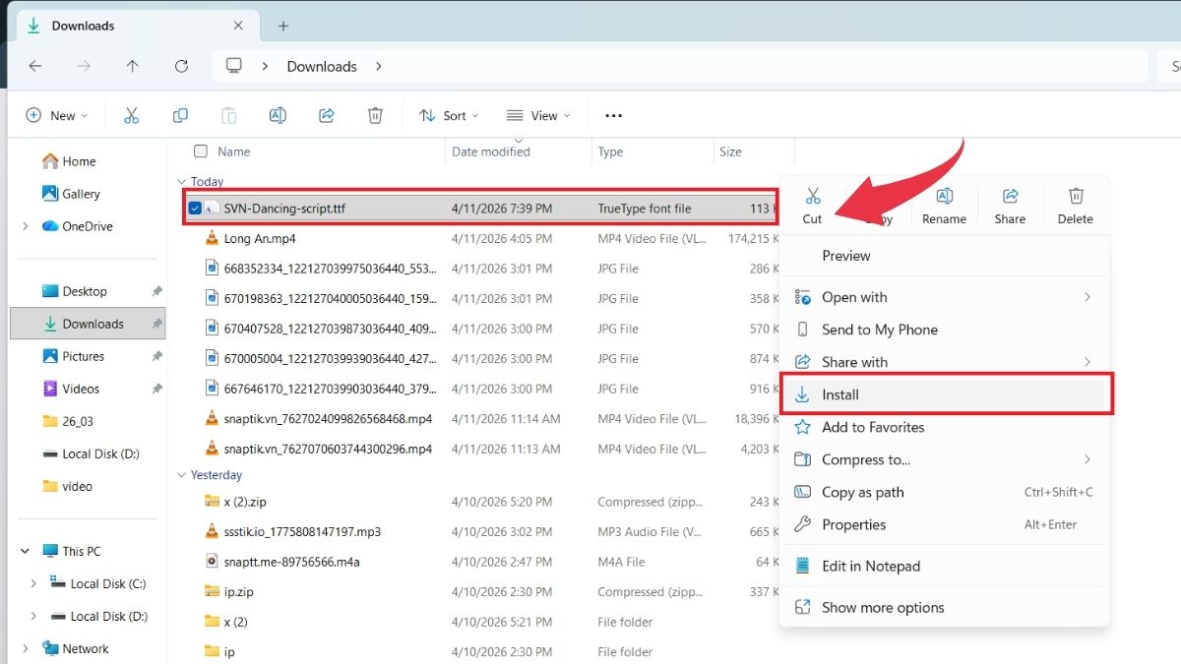Click the Copy icon in toolbar

(180, 116)
